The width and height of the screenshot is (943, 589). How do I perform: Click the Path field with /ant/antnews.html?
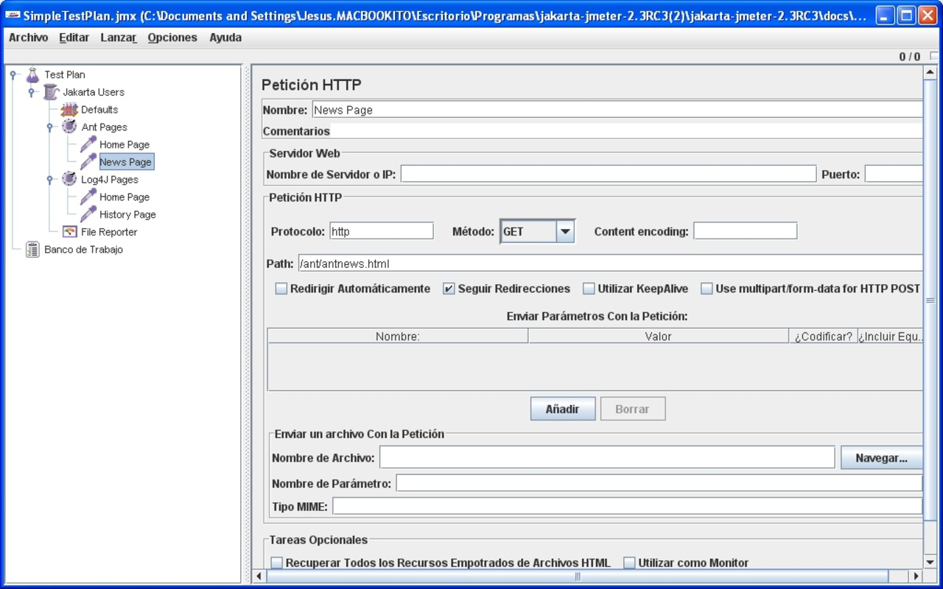pos(610,264)
